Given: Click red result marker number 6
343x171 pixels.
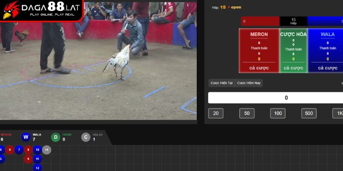Looking at the screenshot, I should [9, 150].
